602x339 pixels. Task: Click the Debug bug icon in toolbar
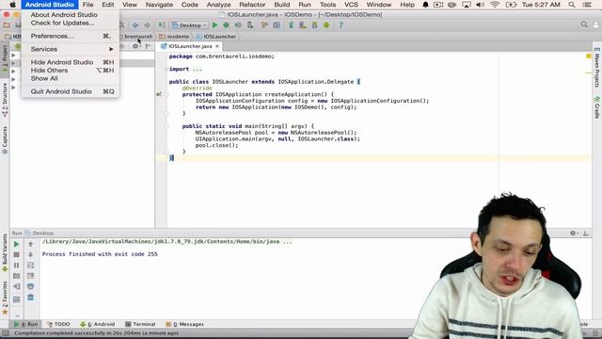tap(226, 25)
